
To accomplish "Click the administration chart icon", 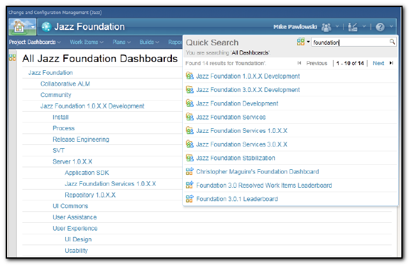I will (353, 27).
